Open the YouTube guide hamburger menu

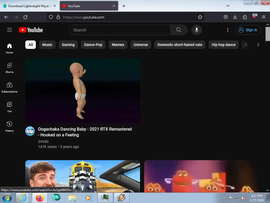[9, 30]
